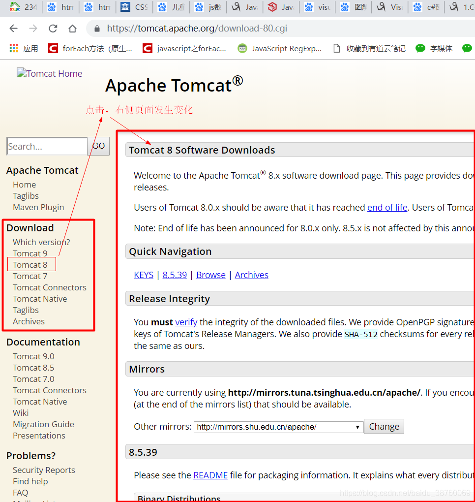Image resolution: width=475 pixels, height=502 pixels.
Task: Open the FAQ sidebar link
Action: (21, 493)
